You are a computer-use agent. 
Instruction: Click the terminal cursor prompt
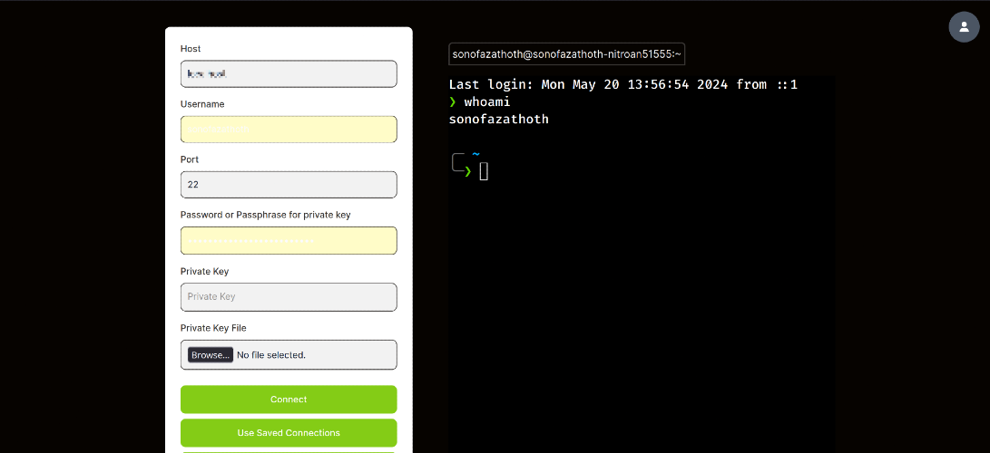click(x=484, y=171)
